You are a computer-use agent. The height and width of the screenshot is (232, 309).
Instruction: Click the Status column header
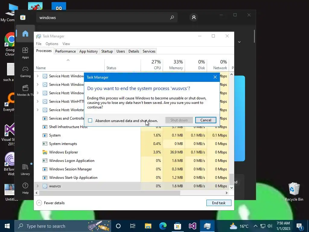[x=123, y=65]
